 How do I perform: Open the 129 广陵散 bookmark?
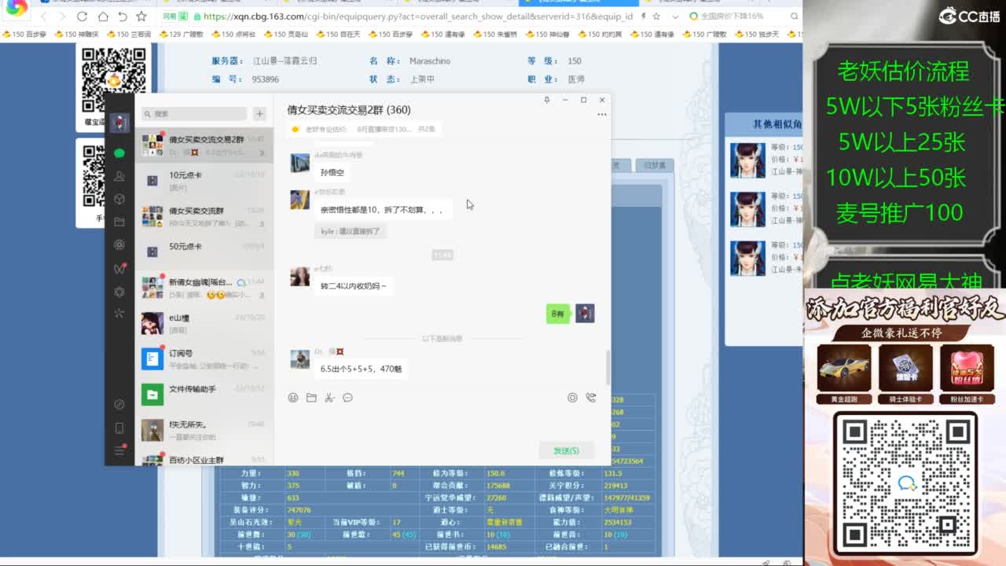point(182,35)
